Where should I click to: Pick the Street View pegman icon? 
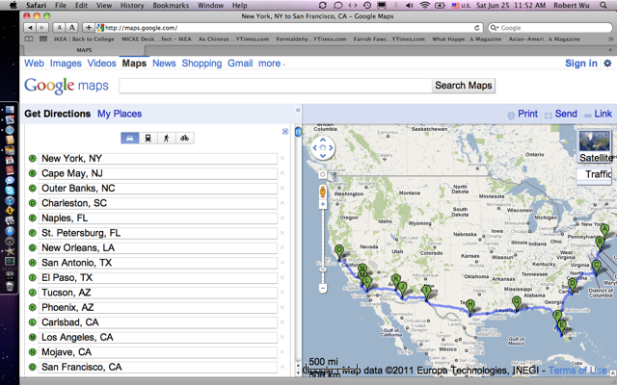click(x=323, y=192)
